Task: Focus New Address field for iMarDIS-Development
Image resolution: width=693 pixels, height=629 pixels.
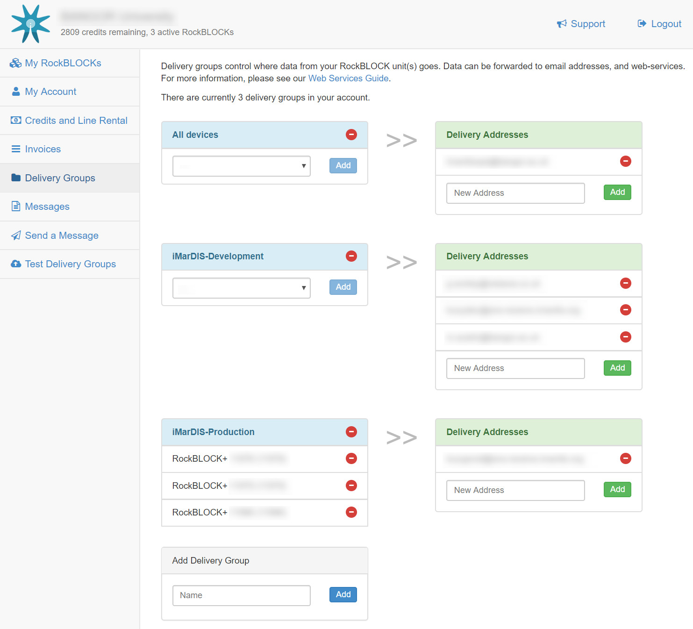Action: pos(515,368)
